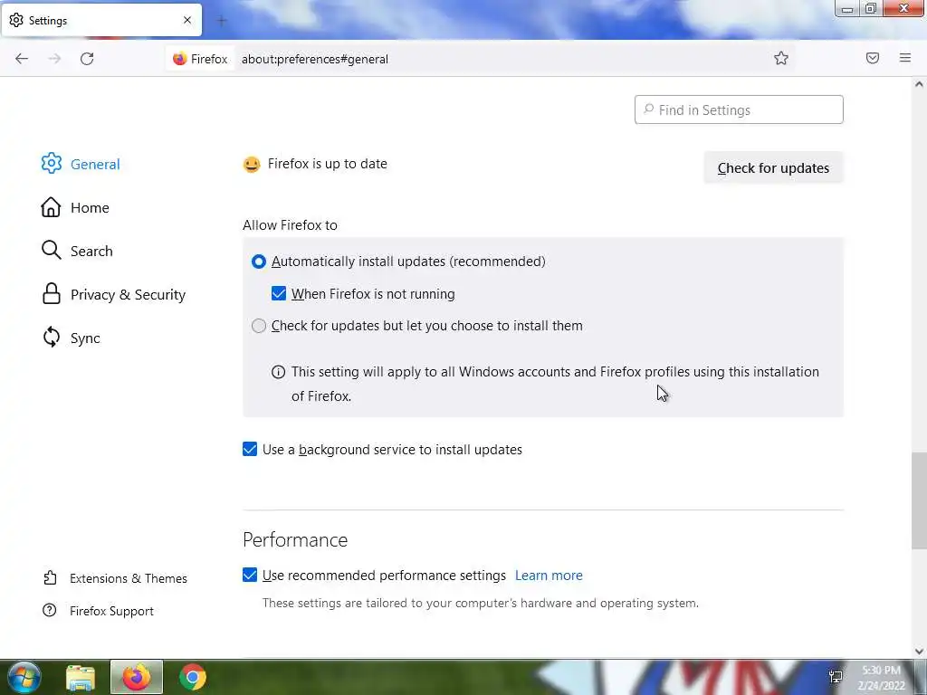Viewport: 927px width, 695px height.
Task: Toggle Use a background service checkbox
Action: point(250,449)
